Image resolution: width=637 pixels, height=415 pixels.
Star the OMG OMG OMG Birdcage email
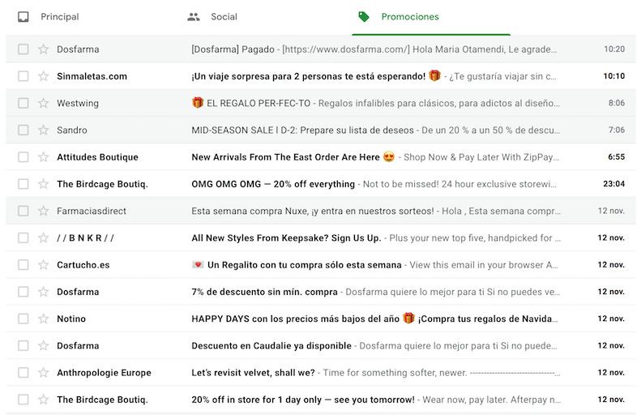click(x=44, y=184)
